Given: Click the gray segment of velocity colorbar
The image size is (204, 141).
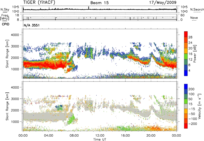Looking at the screenshot, I should pyautogui.click(x=186, y=106).
